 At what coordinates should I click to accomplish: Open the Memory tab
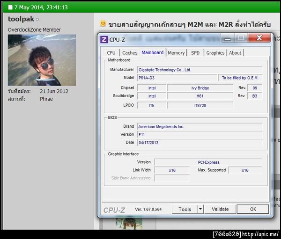(x=176, y=53)
